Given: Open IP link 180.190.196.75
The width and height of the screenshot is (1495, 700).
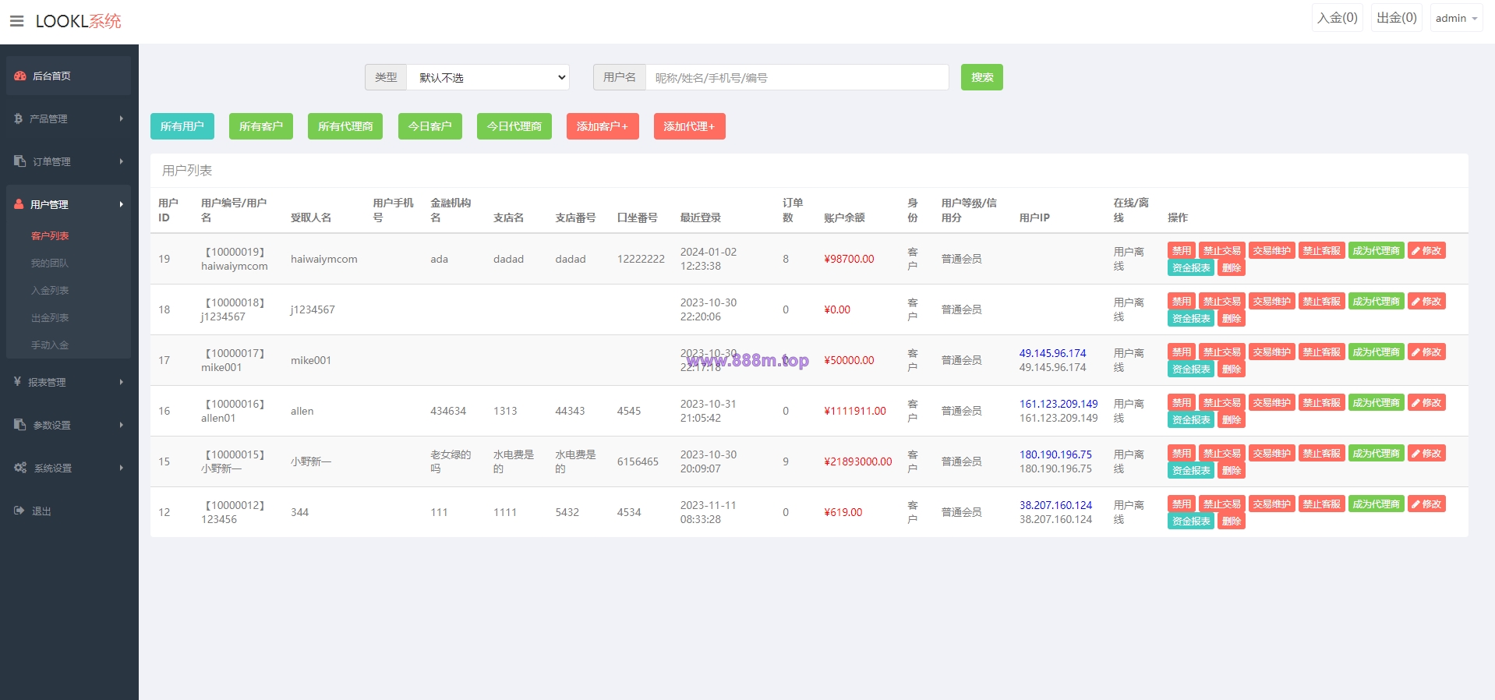Looking at the screenshot, I should point(1055,454).
